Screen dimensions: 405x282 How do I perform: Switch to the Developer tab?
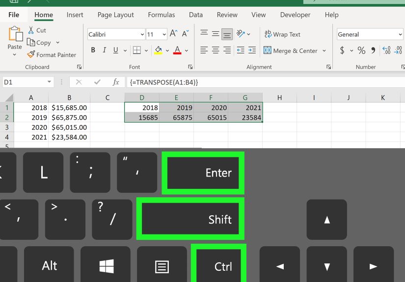pyautogui.click(x=295, y=15)
